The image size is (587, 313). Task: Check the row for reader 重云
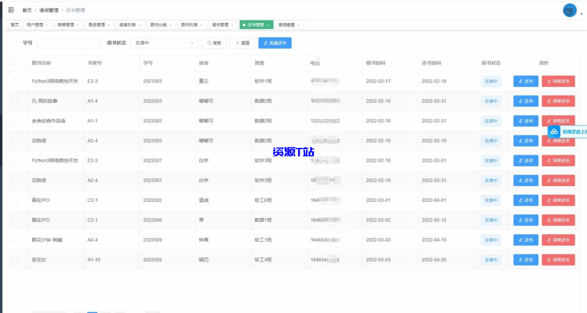15,81
